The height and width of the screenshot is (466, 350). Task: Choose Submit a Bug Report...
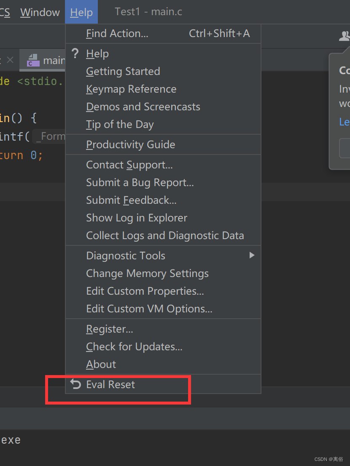point(163,182)
